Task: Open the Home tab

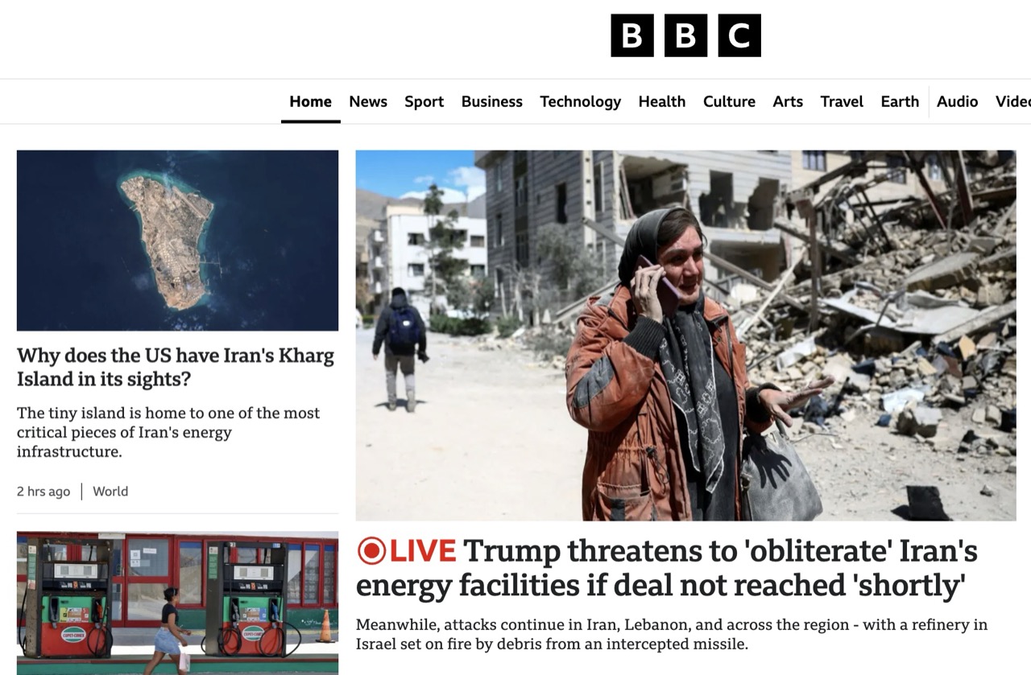Action: 310,101
